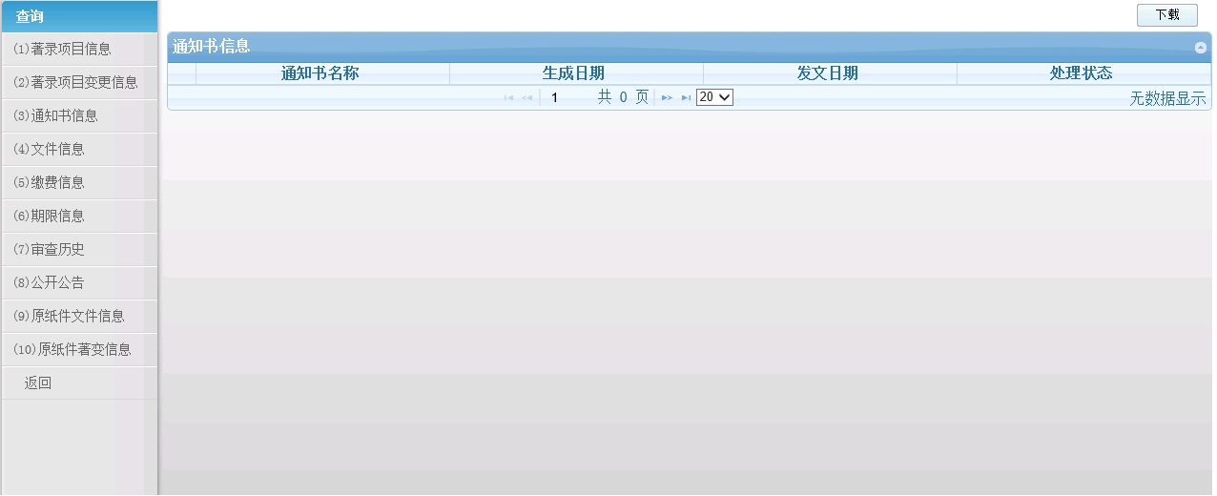Go to (4)文件信息
Image resolution: width=1217 pixels, height=496 pixels.
pos(50,149)
